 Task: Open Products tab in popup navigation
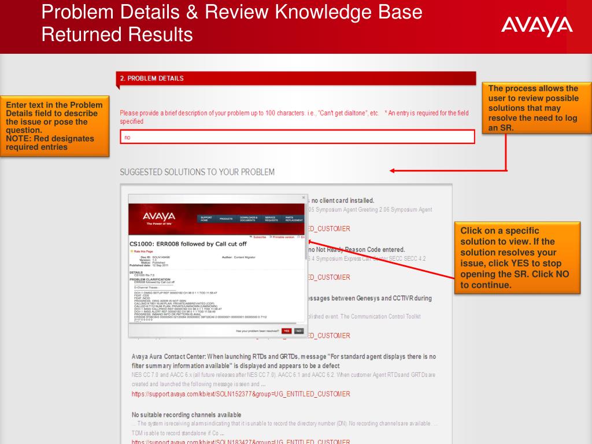[x=226, y=219]
